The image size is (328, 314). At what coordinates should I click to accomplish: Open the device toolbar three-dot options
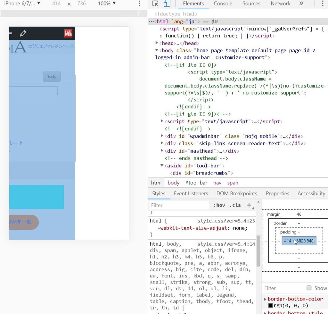139,4
